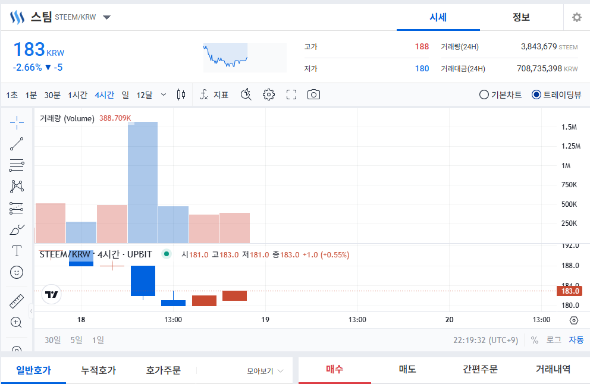Select the zoom in tool
The image size is (590, 384).
pyautogui.click(x=16, y=322)
